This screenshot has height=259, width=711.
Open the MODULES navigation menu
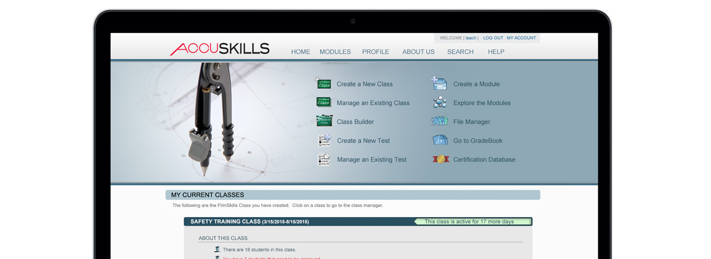(x=335, y=52)
